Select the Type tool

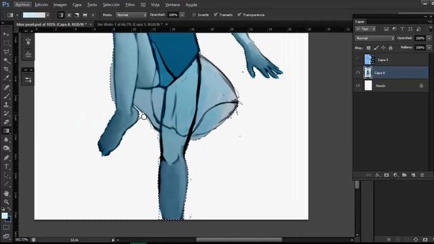6,167
